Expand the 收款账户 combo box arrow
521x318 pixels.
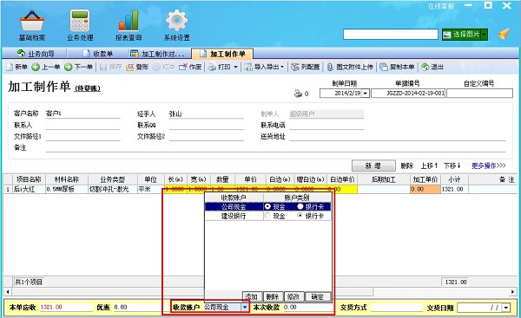[245, 307]
